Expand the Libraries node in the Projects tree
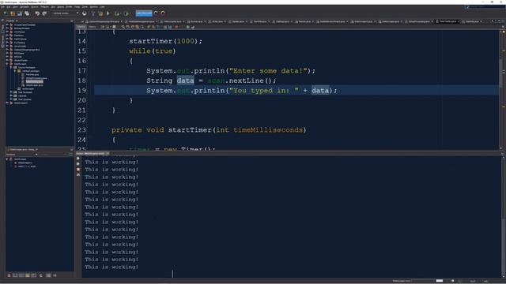This screenshot has width=506, height=284. (x=11, y=96)
